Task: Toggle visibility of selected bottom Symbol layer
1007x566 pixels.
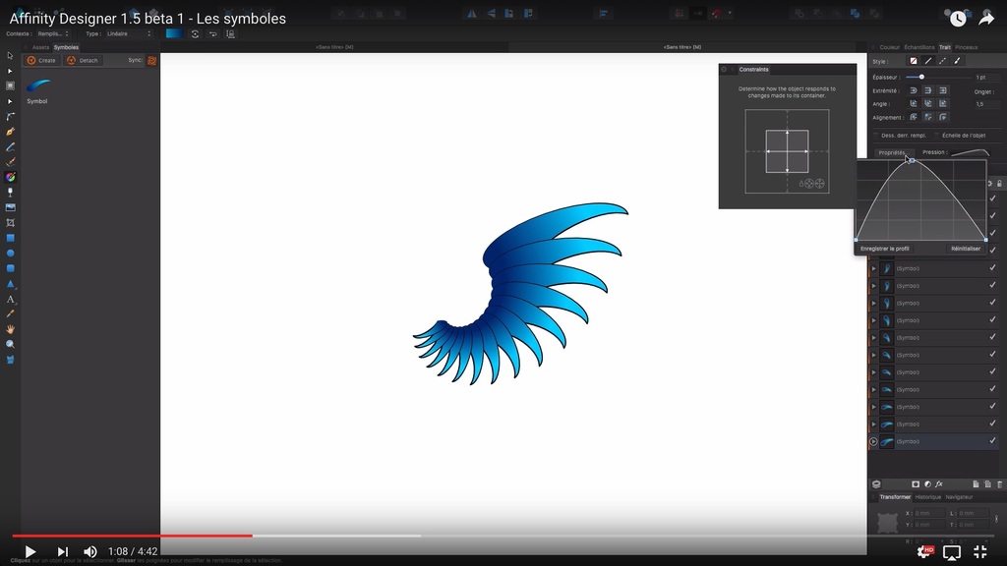Action: click(992, 441)
